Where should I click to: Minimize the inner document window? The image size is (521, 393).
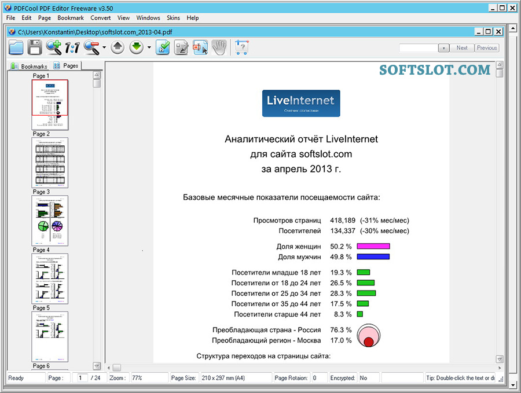tap(479, 32)
